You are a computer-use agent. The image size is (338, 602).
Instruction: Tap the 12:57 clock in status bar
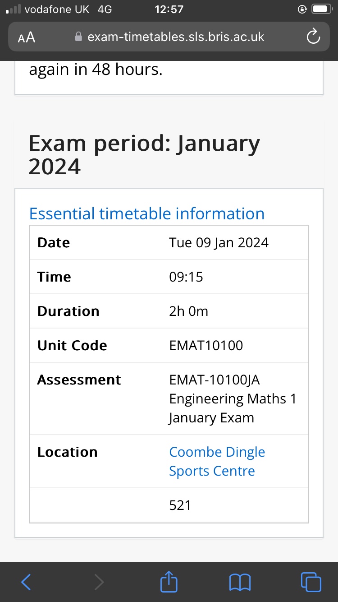(x=169, y=9)
